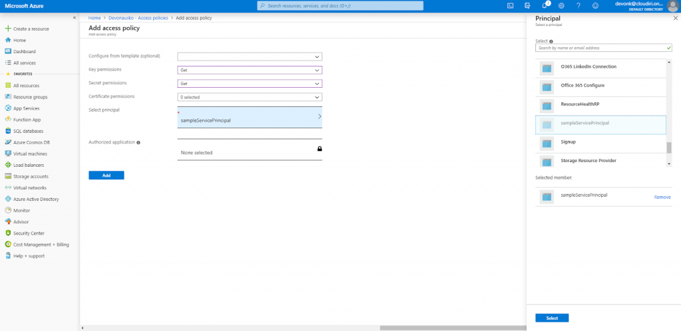Click Create a resource plus icon

click(7, 29)
